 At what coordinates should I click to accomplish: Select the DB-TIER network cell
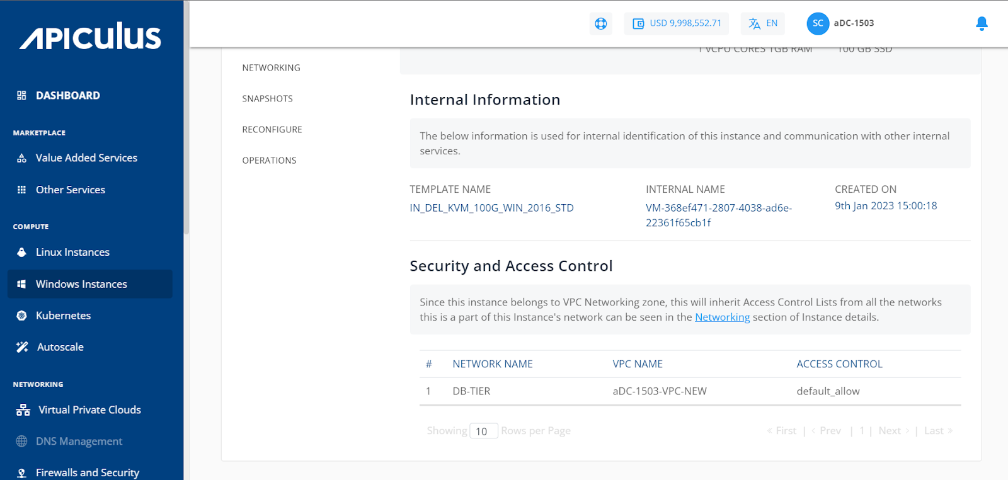471,391
